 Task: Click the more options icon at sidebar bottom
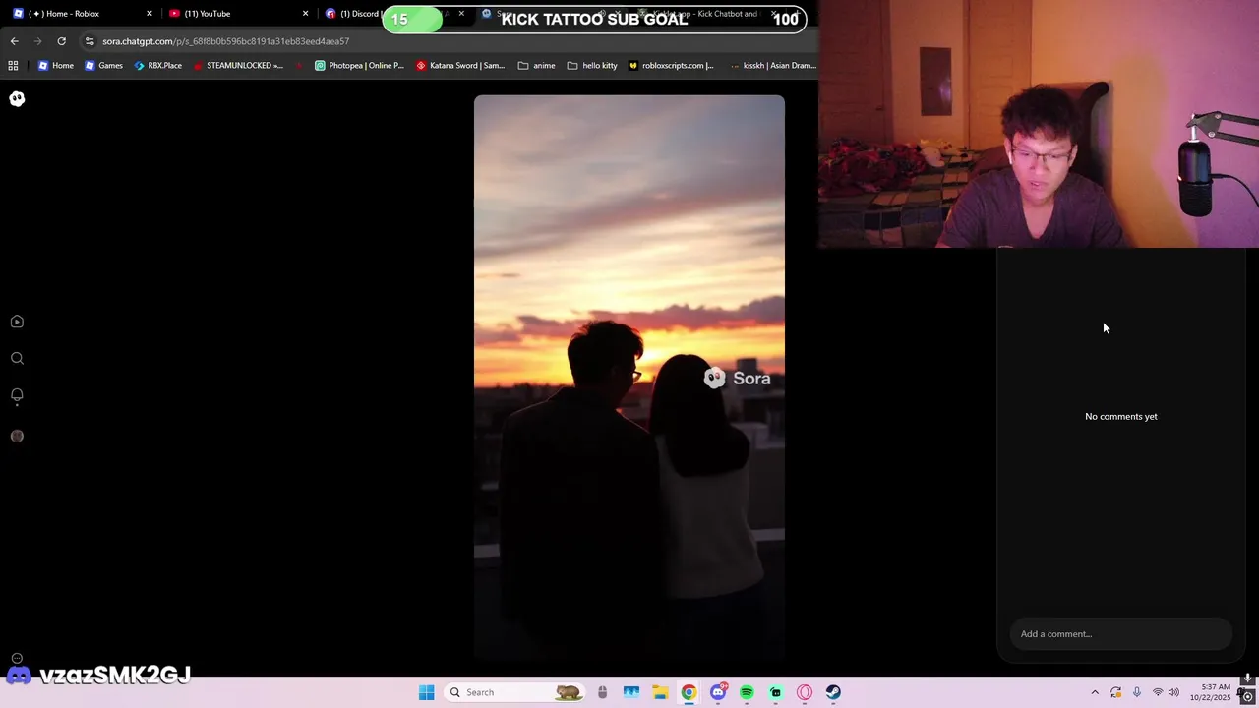click(17, 658)
